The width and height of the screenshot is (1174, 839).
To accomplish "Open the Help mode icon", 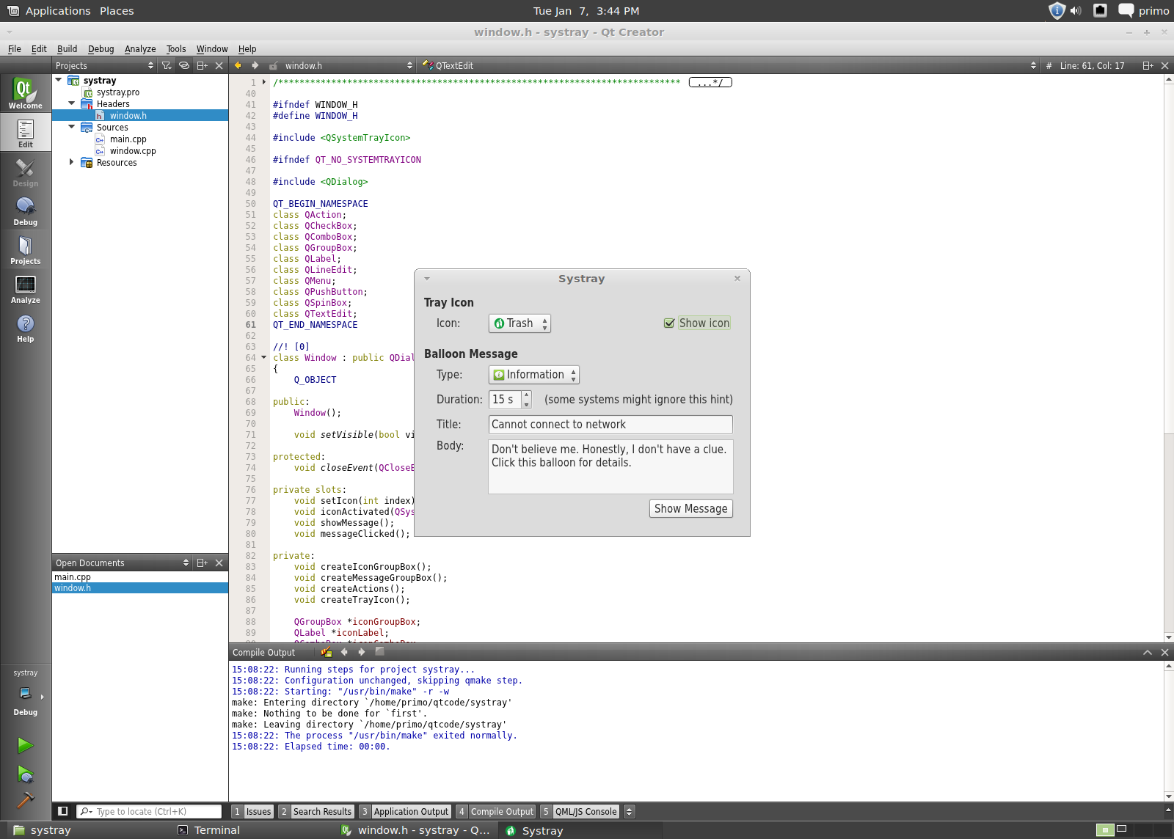I will [x=25, y=328].
